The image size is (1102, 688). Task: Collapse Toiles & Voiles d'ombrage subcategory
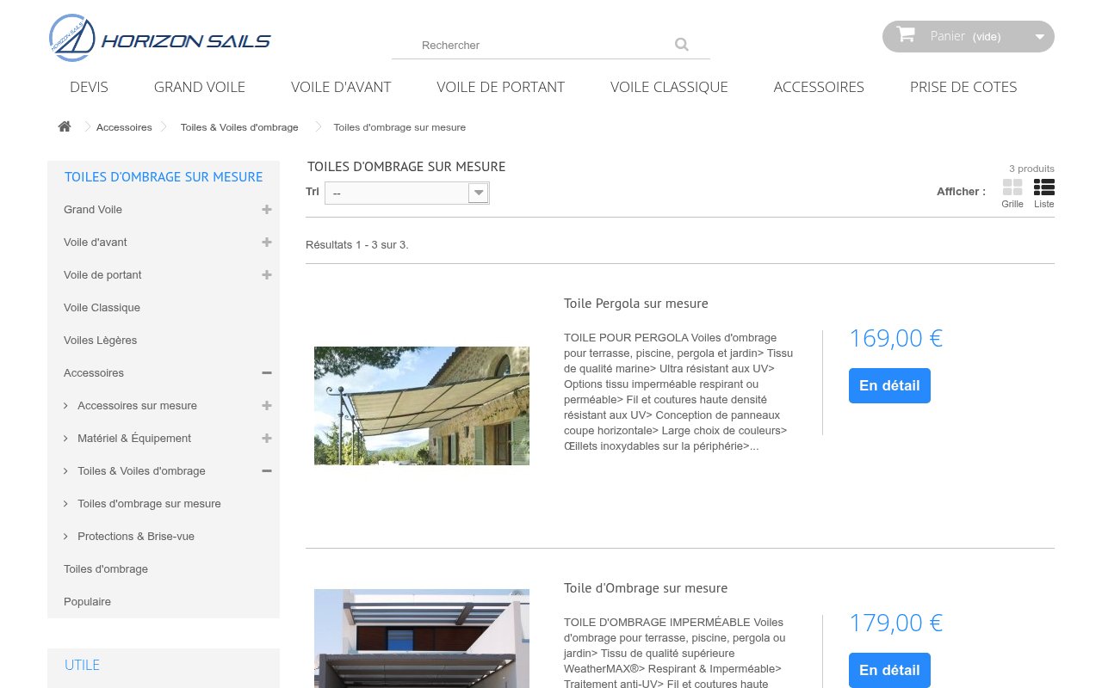point(267,471)
